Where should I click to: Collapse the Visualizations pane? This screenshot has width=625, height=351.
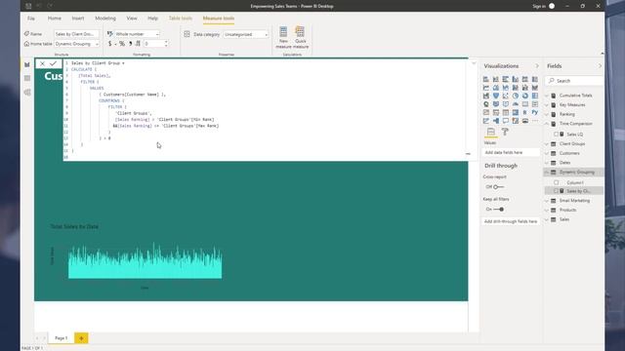(x=537, y=66)
